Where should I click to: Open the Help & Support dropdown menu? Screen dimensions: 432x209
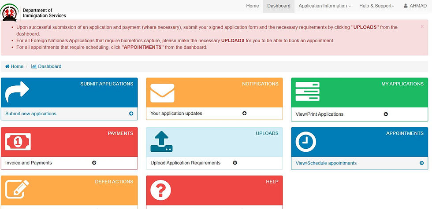pyautogui.click(x=376, y=6)
